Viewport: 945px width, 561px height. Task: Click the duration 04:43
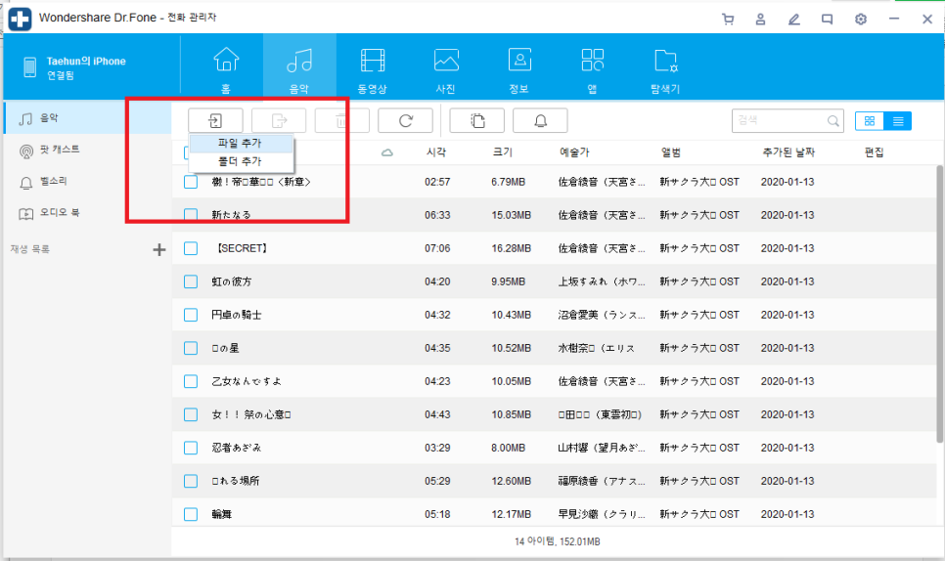[437, 414]
